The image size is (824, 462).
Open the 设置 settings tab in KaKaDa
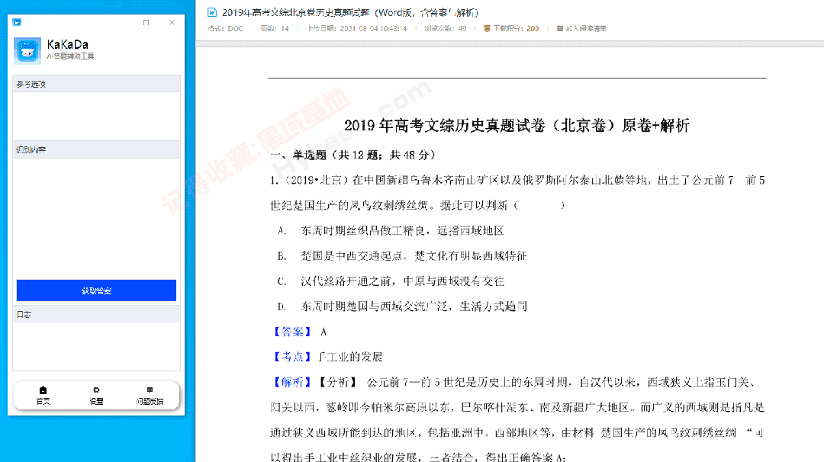pyautogui.click(x=96, y=396)
